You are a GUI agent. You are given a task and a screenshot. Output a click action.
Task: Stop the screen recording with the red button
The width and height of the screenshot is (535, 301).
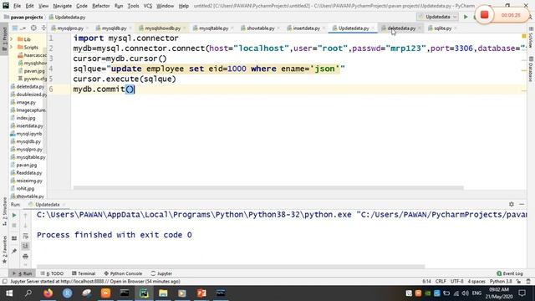pos(484,15)
